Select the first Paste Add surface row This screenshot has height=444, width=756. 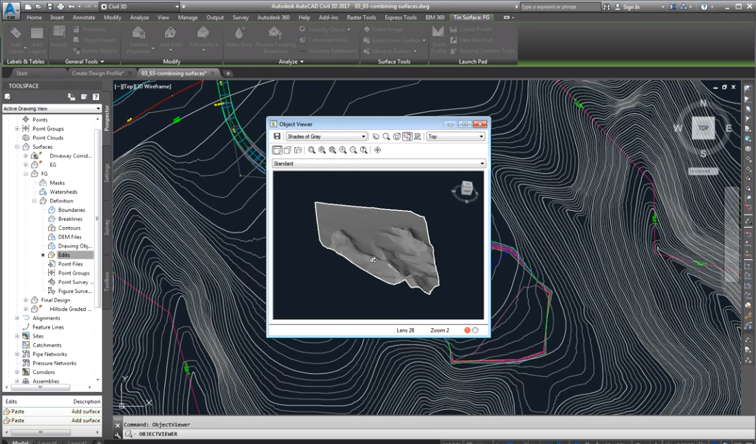[52, 412]
